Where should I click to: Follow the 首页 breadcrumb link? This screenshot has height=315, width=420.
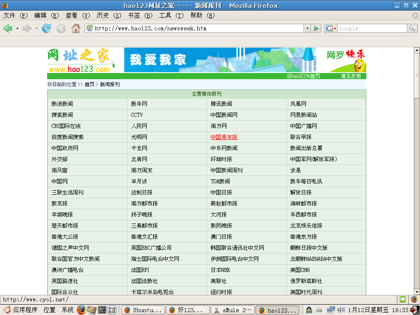90,84
